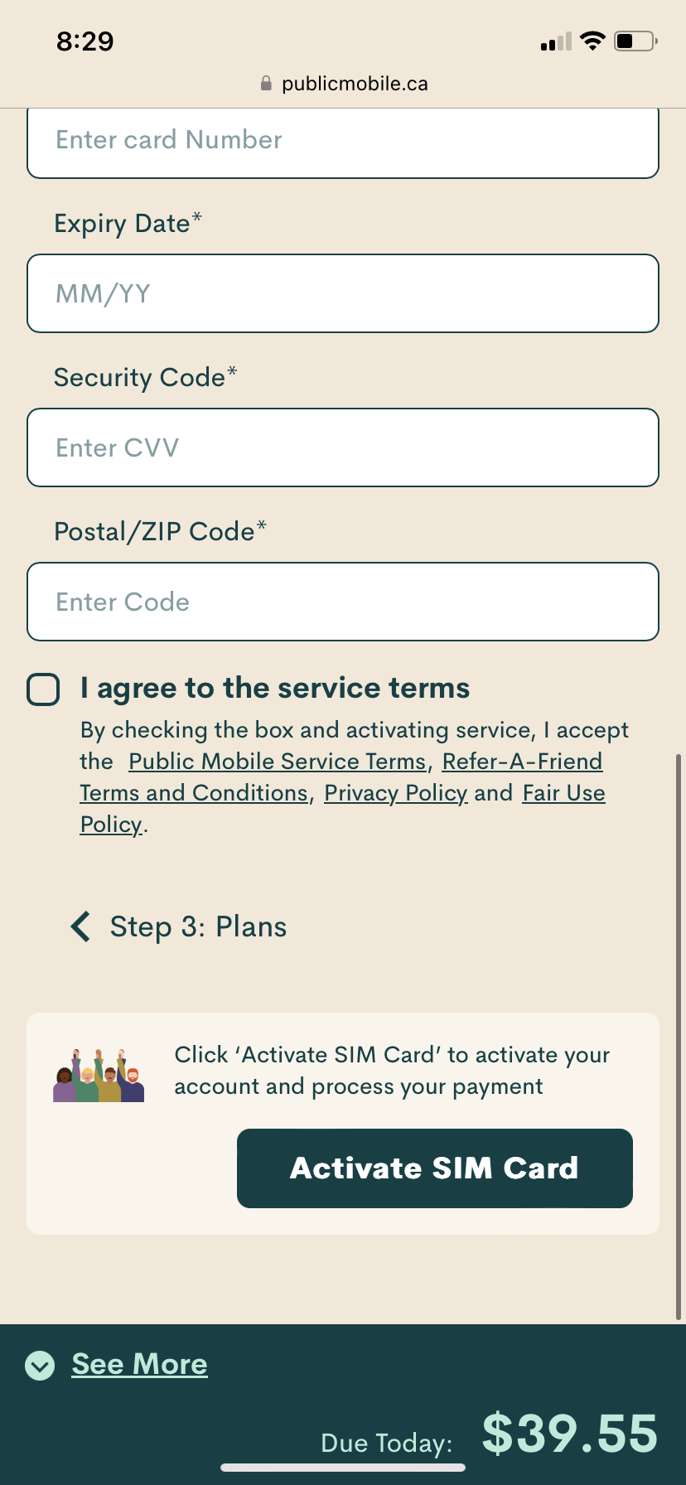Tap the back chevron beside Step 3: Plans

[x=80, y=926]
